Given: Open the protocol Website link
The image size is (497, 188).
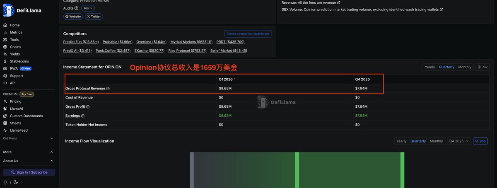Looking at the screenshot, I should 73,17.
